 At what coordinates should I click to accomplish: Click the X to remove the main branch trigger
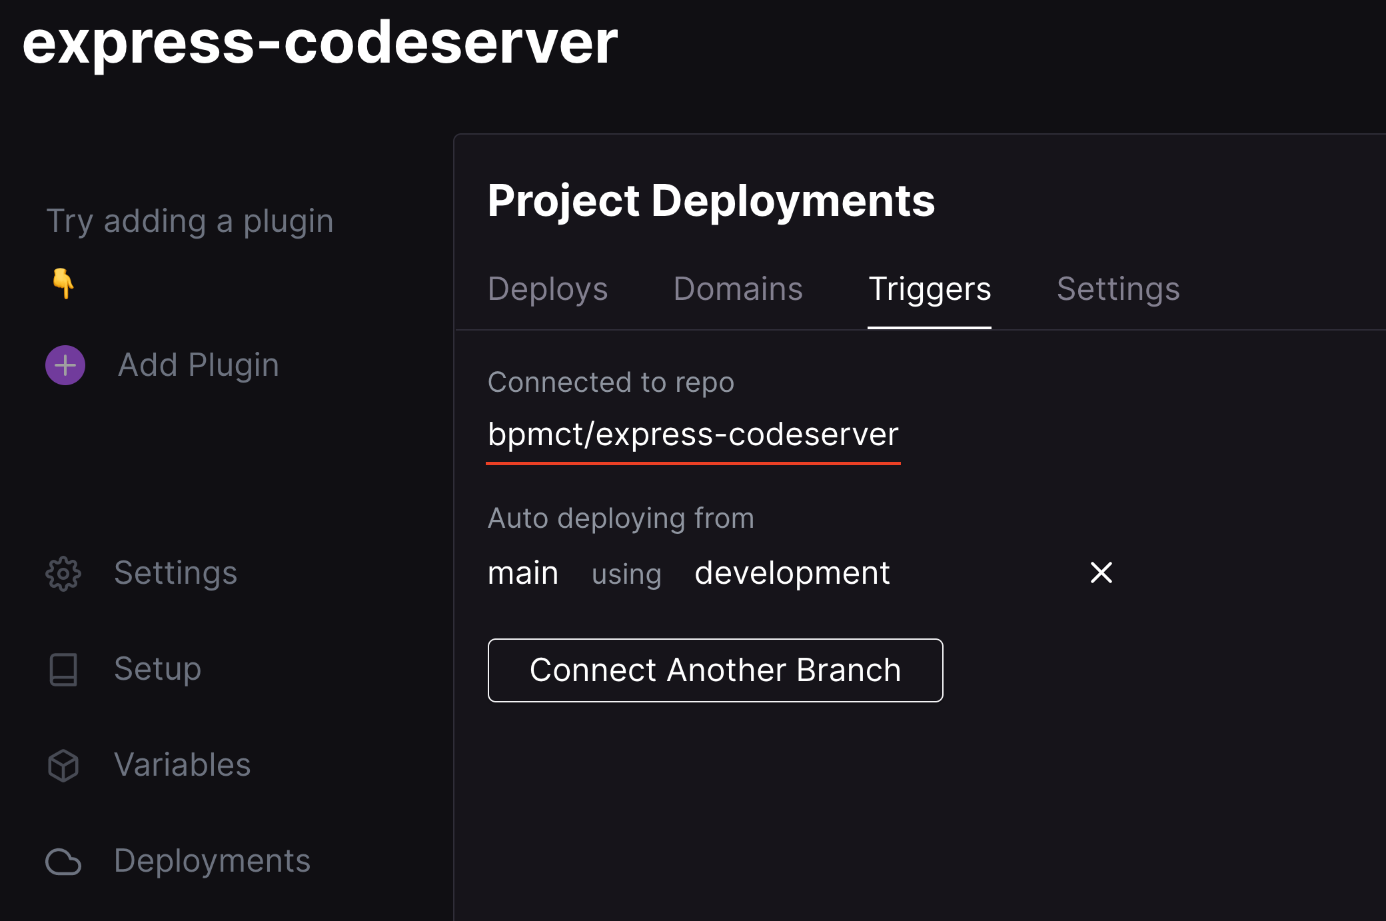[x=1101, y=573]
